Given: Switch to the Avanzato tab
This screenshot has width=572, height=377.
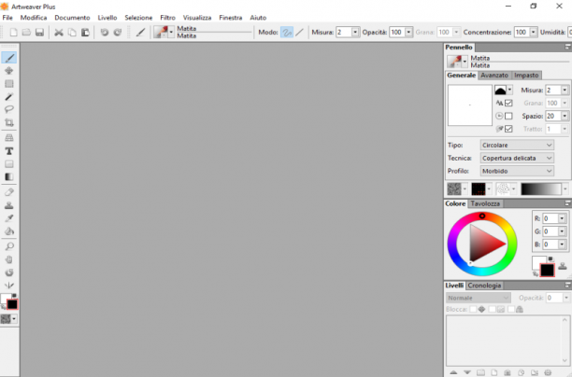Looking at the screenshot, I should [494, 75].
